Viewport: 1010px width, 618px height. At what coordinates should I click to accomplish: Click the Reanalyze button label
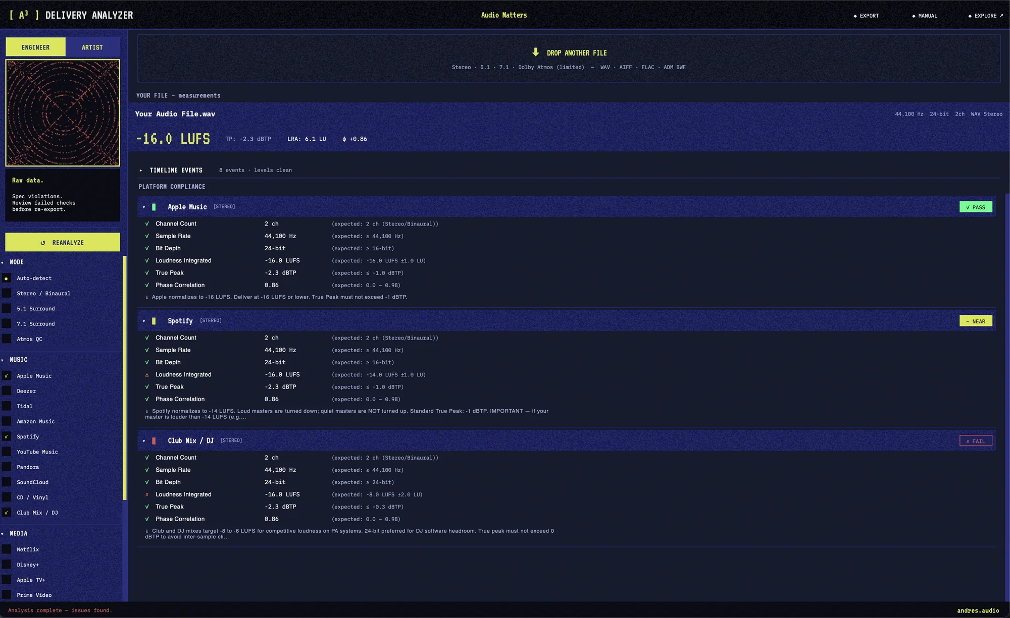(x=68, y=243)
